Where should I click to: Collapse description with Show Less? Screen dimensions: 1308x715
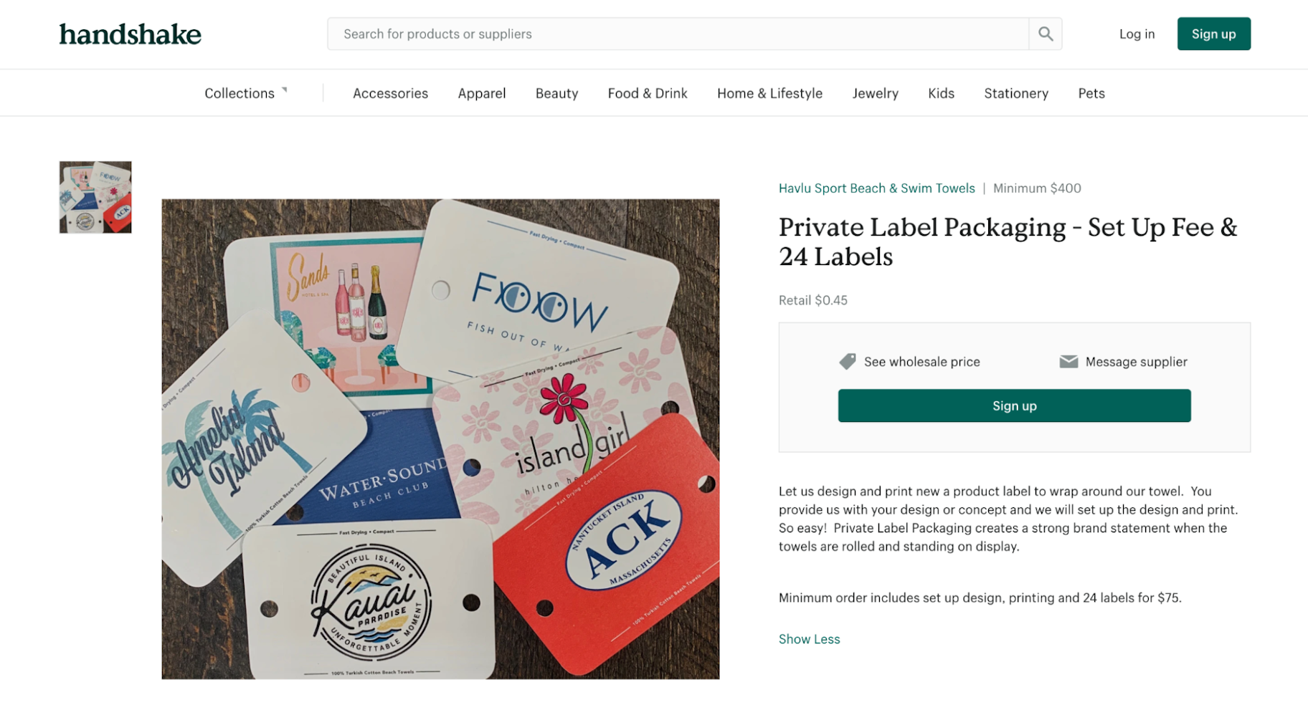[x=809, y=639]
